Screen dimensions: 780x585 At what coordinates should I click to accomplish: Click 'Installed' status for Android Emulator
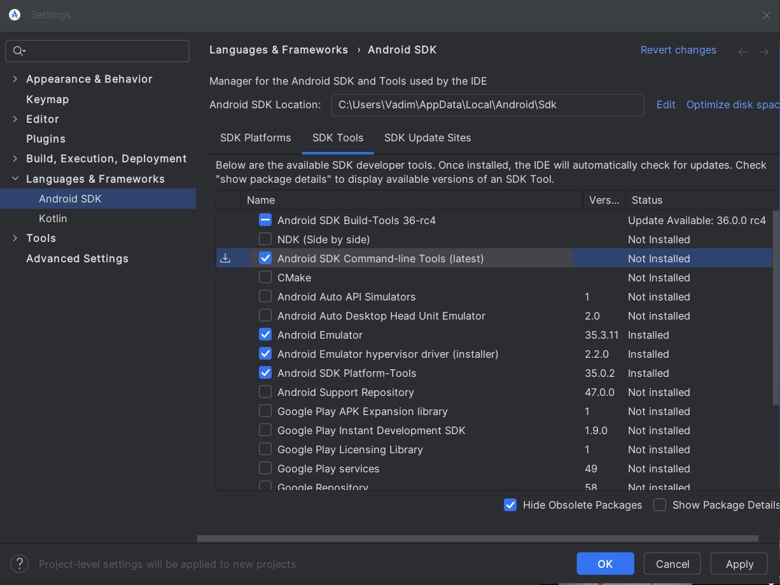click(x=648, y=335)
